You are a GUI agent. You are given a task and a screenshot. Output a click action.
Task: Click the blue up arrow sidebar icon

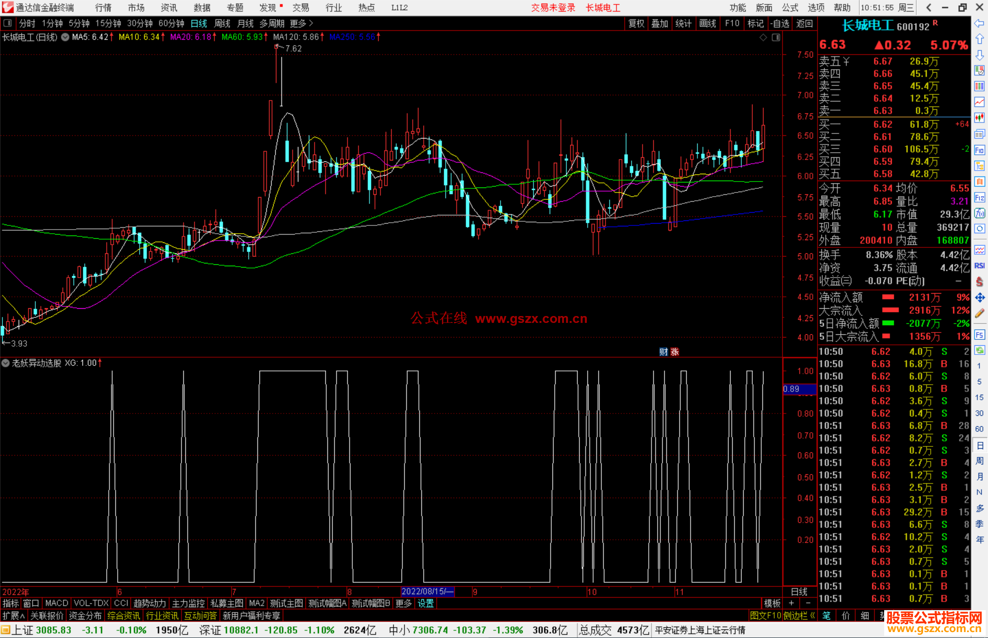(979, 39)
